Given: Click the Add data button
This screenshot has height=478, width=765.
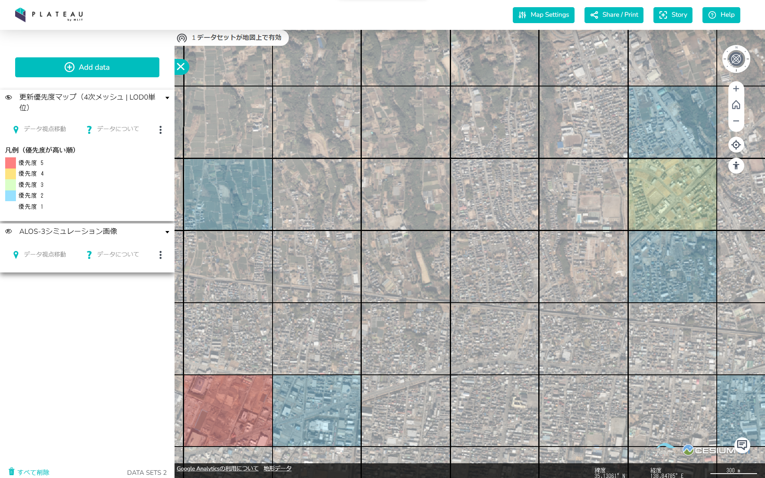Looking at the screenshot, I should (87, 67).
